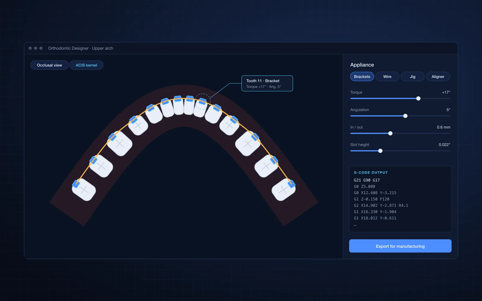Click the line G0 Z5.000

coord(365,186)
